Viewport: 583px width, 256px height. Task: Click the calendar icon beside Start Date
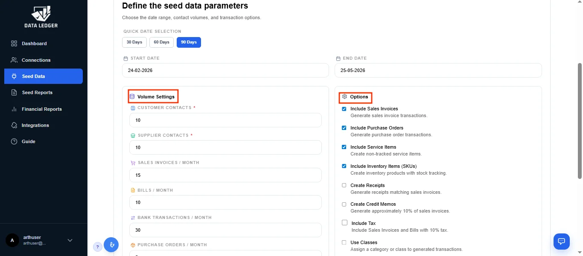125,58
